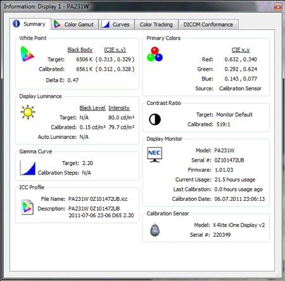Image resolution: width=285 pixels, height=281 pixels.
Task: Click the Primary Colors RGB circles icon
Action: click(x=155, y=54)
